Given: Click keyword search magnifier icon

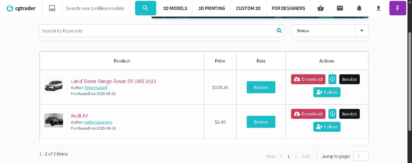Looking at the screenshot, I should [x=279, y=31].
